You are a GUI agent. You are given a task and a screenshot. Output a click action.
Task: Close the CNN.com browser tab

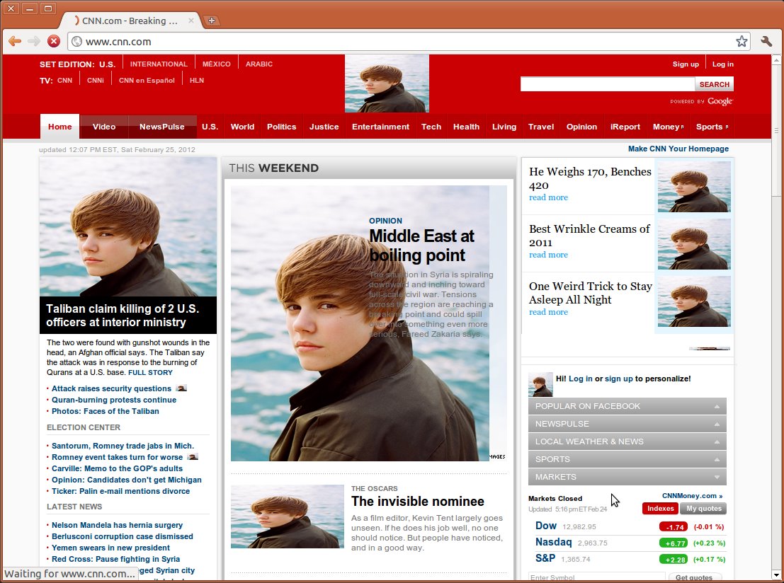point(191,21)
